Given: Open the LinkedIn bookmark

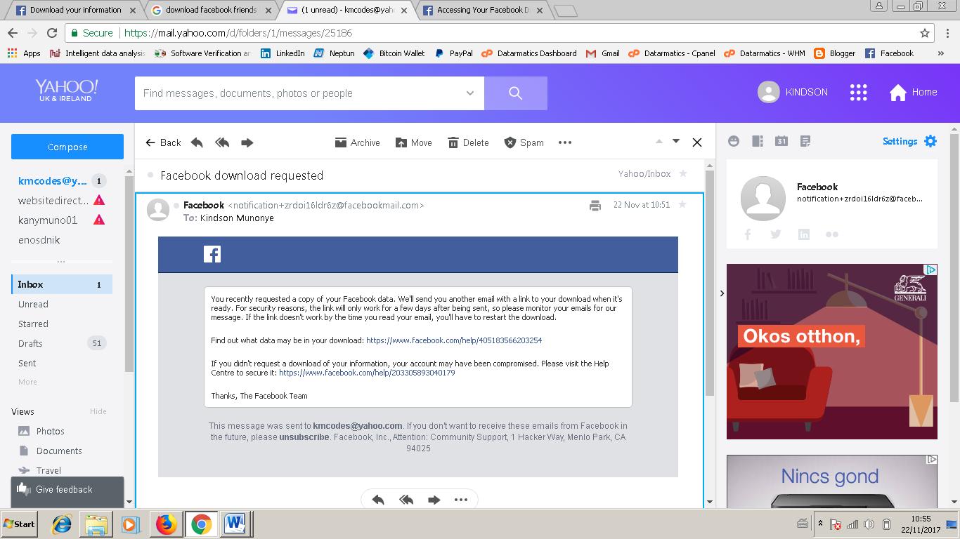Looking at the screenshot, I should point(283,53).
